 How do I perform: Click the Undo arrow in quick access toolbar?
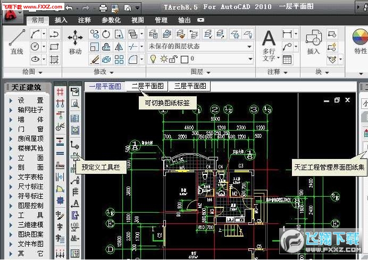[x=69, y=8]
